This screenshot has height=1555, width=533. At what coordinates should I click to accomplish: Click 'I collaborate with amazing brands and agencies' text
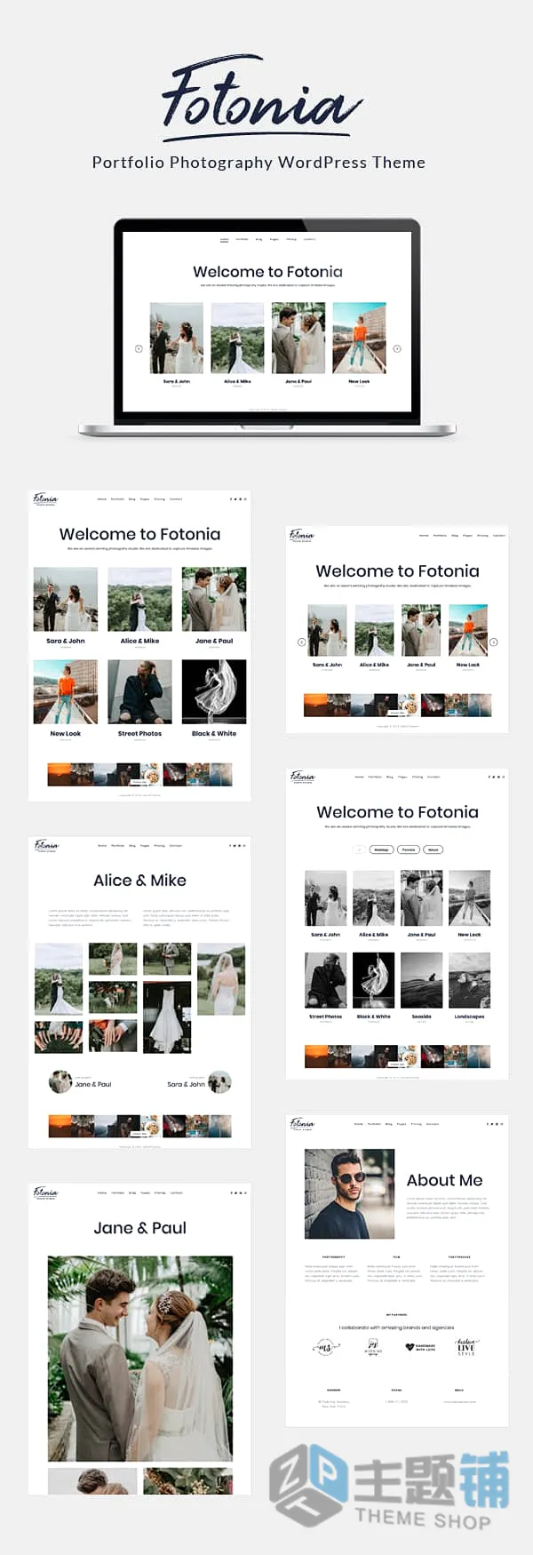[x=396, y=1328]
